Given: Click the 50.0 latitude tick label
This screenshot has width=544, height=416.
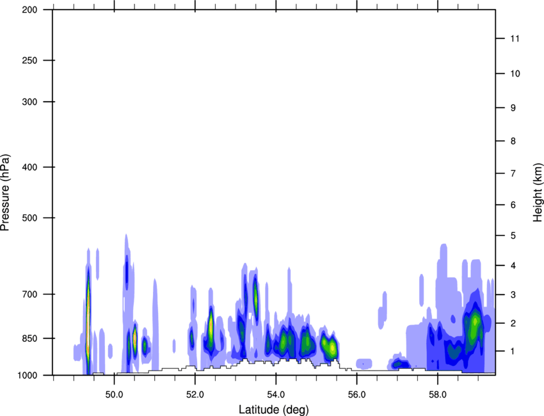Looking at the screenshot, I should pos(114,395).
